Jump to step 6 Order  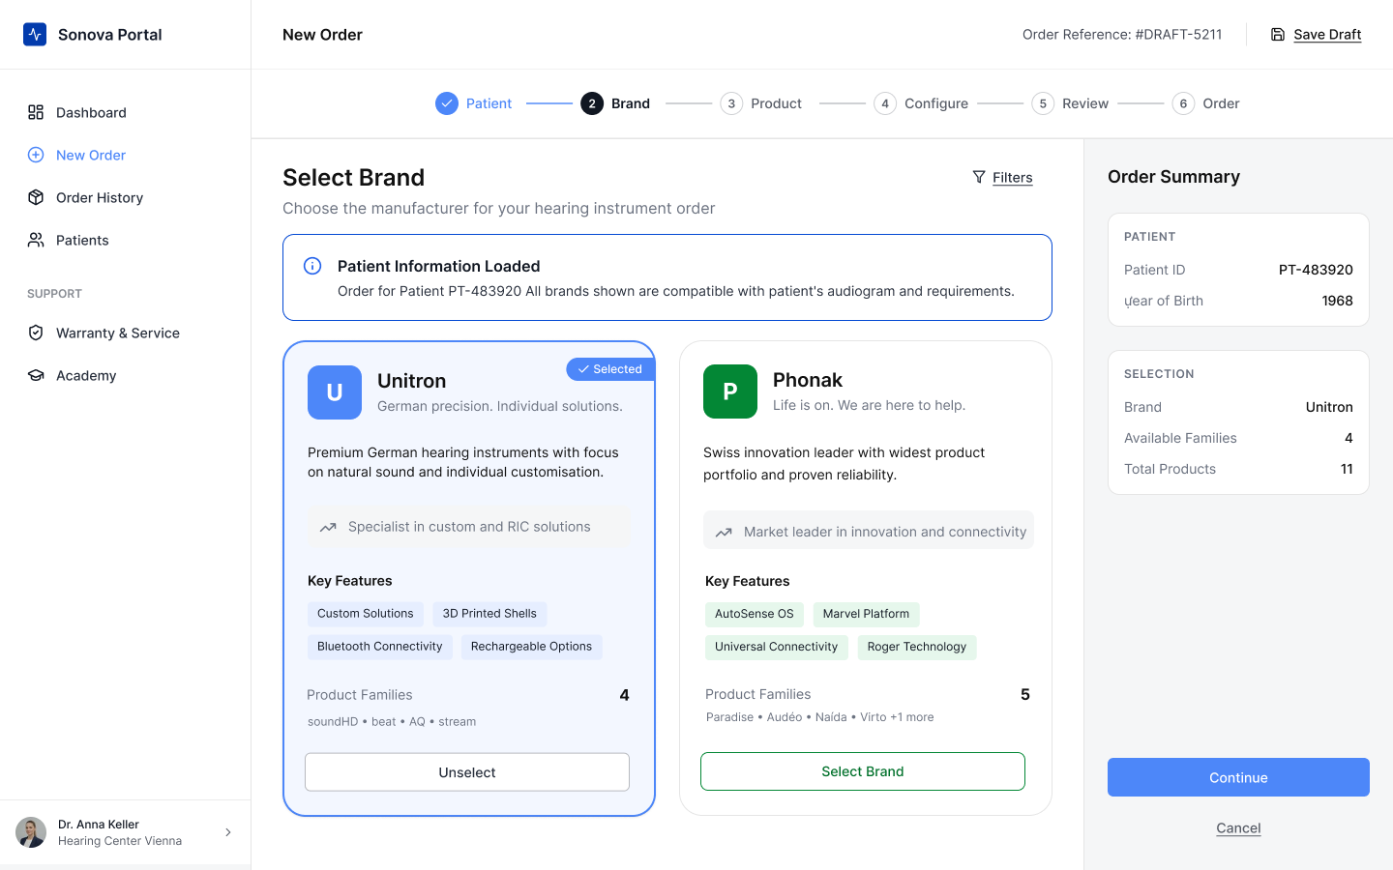[x=1206, y=103]
